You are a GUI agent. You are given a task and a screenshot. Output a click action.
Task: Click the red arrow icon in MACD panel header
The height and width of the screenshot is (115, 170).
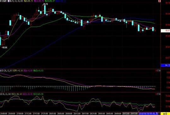(x=156, y=71)
